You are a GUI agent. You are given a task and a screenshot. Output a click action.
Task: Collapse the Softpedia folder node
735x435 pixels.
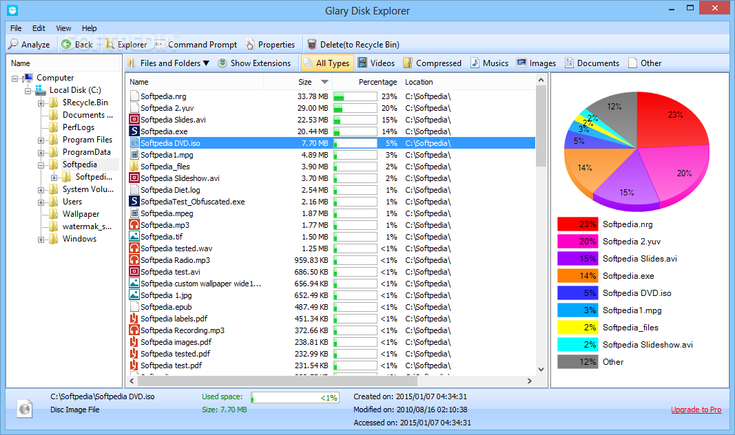pos(41,165)
